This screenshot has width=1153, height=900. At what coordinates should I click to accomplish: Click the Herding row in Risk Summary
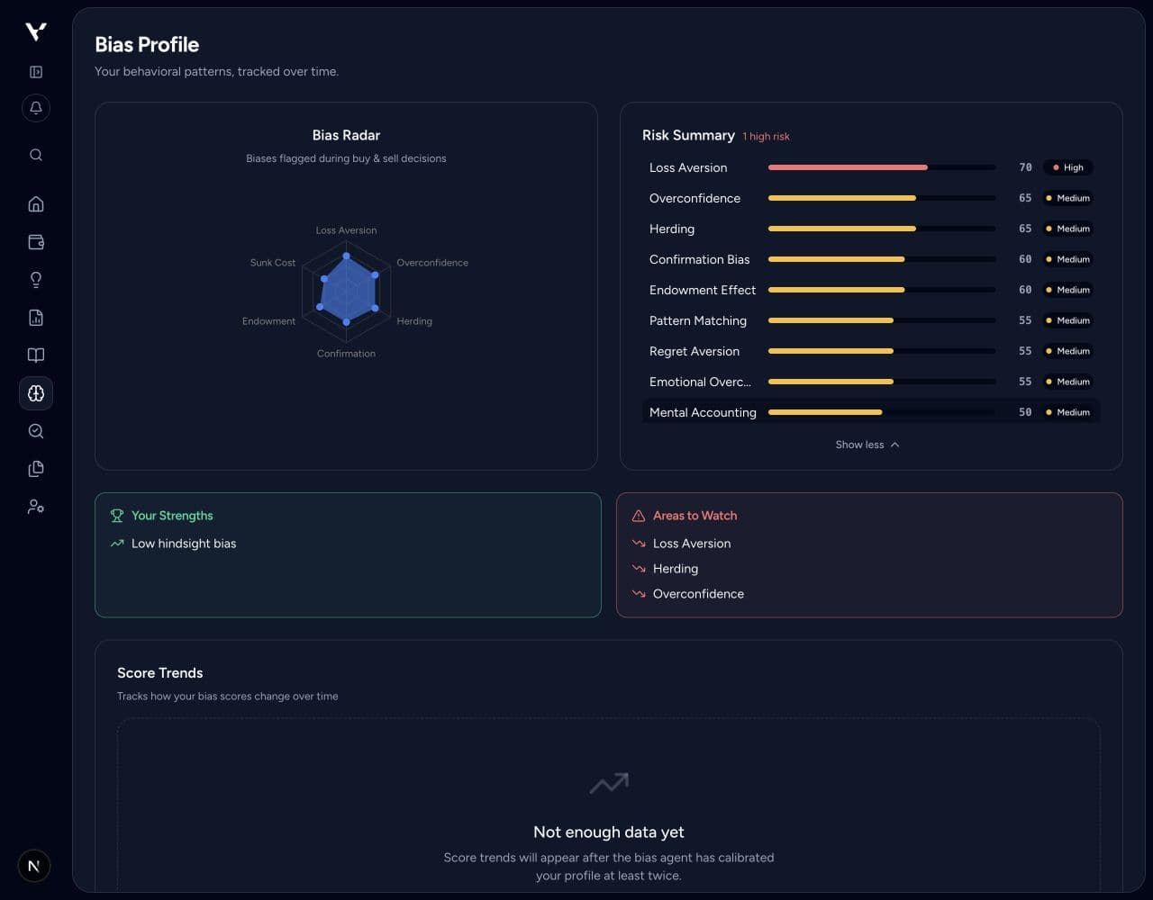click(871, 229)
